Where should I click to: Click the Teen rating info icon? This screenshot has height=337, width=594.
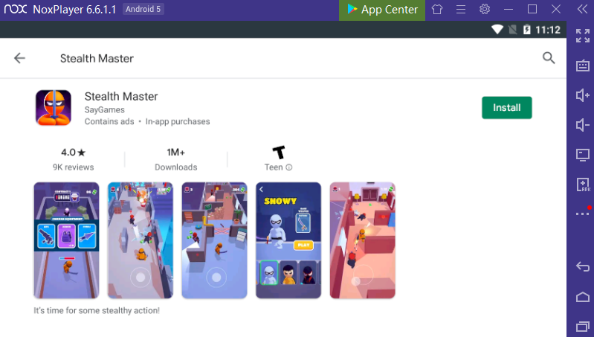(288, 167)
